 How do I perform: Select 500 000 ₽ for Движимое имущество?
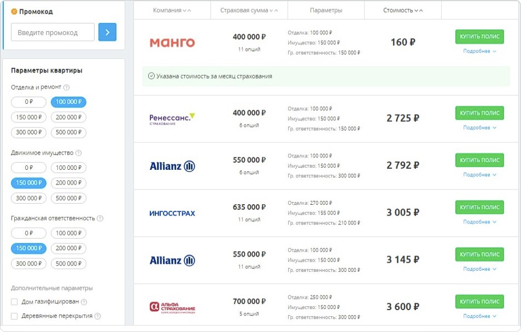[68, 198]
